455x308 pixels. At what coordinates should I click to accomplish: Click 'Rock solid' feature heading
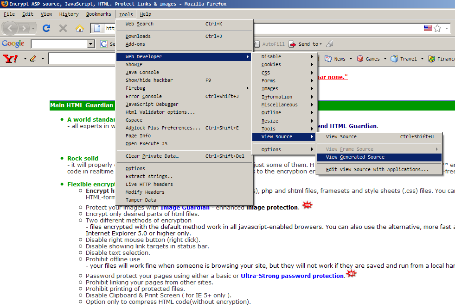(83, 159)
